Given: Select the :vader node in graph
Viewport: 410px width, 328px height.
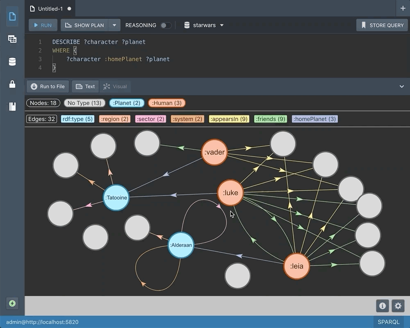Looking at the screenshot, I should click(214, 152).
